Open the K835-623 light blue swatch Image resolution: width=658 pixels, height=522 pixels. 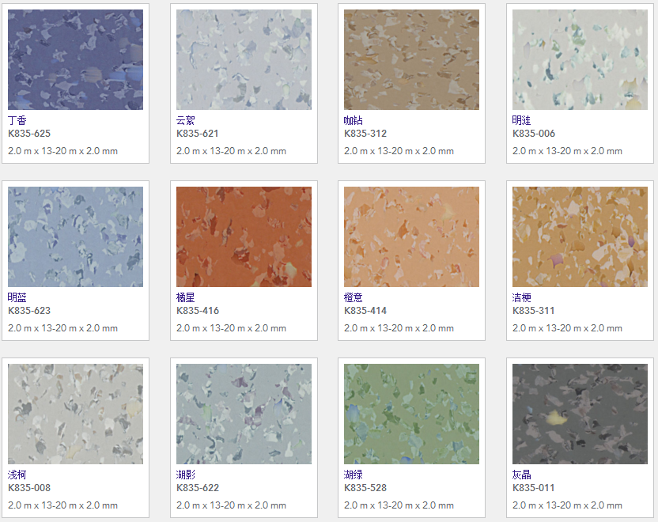[76, 236]
